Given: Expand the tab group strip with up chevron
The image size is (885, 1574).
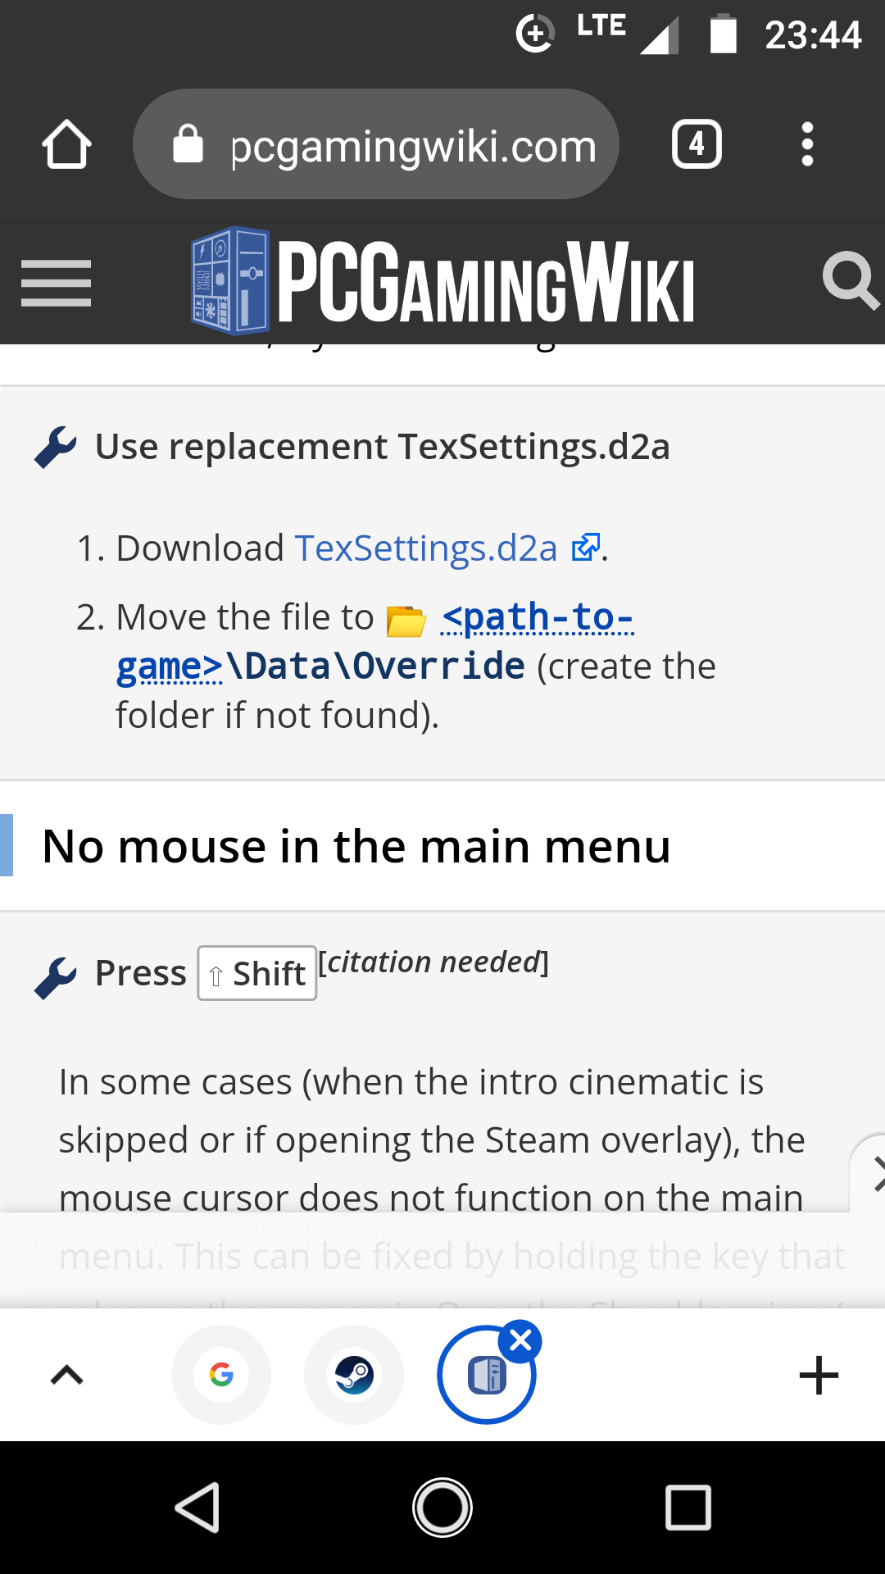Looking at the screenshot, I should [67, 1375].
